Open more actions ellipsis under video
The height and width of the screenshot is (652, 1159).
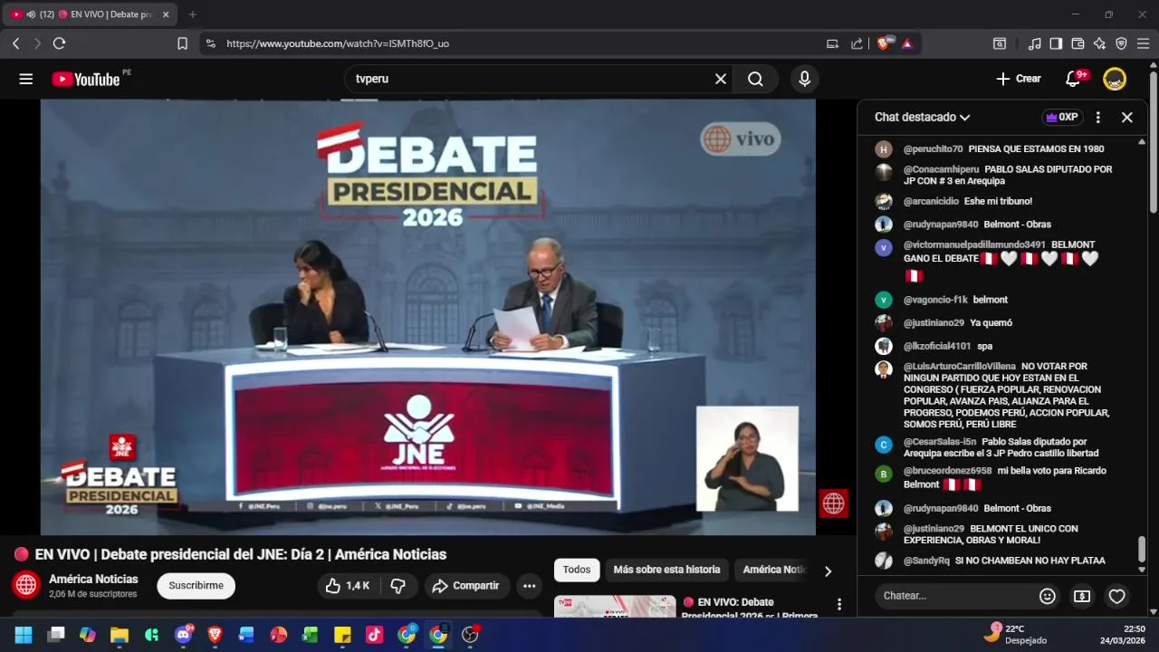[x=529, y=586]
